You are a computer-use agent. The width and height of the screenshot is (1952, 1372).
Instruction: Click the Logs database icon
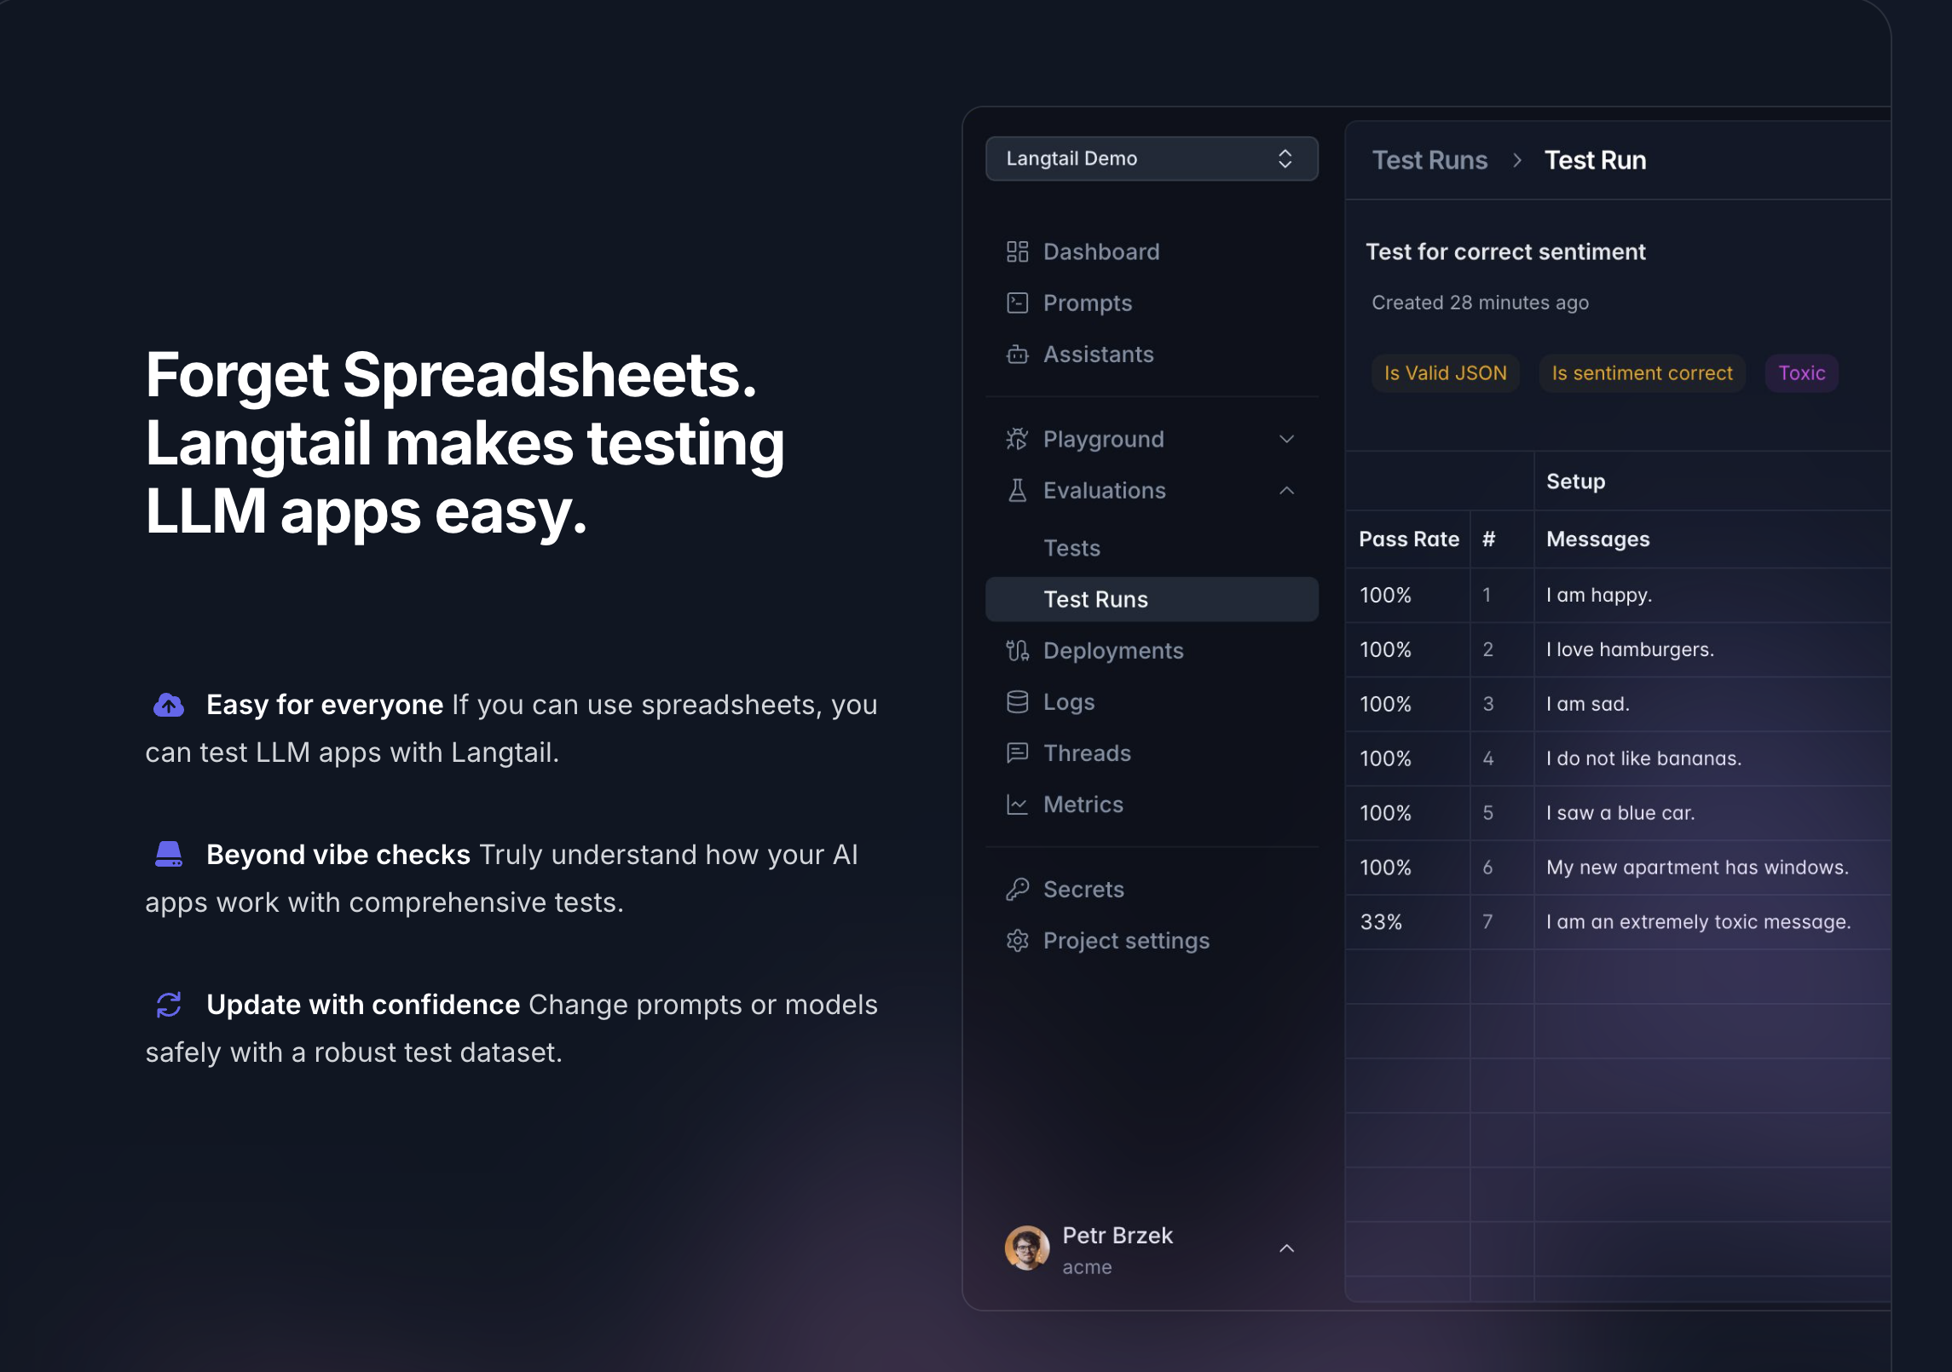1017,702
